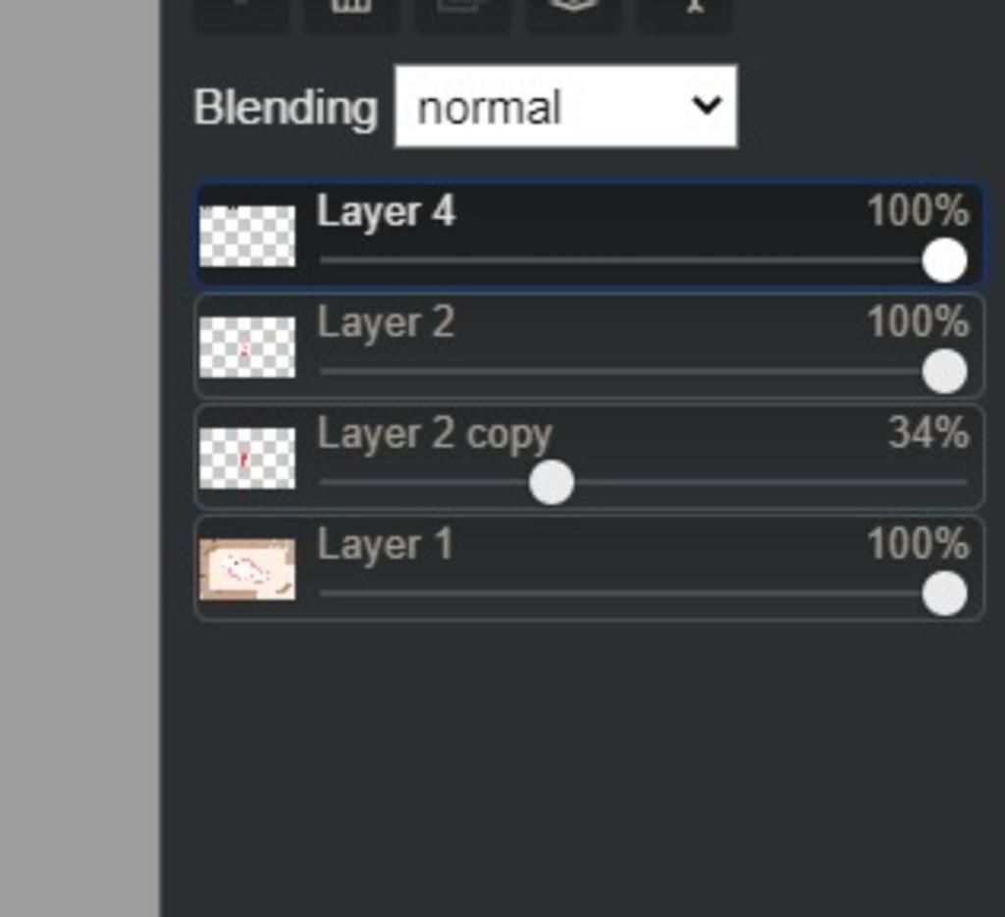Click the Layer 2 thumbnail preview
Image resolution: width=1005 pixels, height=917 pixels.
(247, 347)
